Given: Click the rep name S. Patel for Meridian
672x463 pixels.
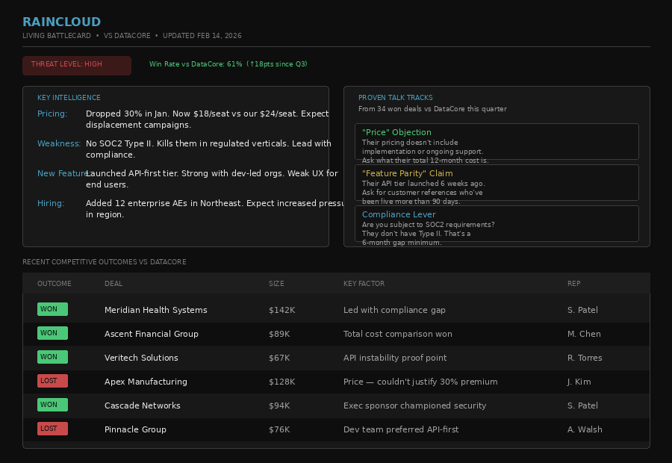Looking at the screenshot, I should point(582,310).
